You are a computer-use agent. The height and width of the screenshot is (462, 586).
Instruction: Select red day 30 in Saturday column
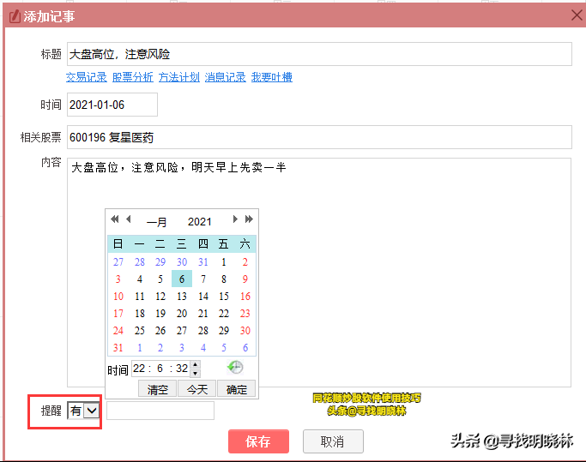click(245, 331)
